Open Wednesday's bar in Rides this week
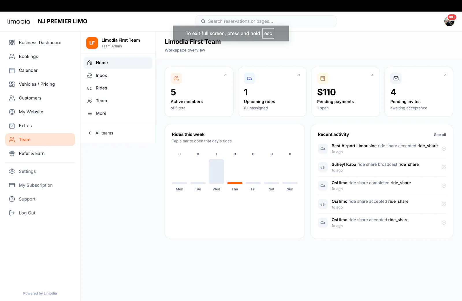This screenshot has height=301, width=462. pos(216,171)
